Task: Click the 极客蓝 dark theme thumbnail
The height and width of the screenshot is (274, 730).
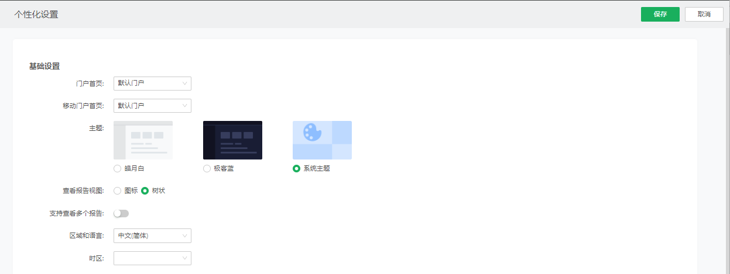Action: point(232,140)
